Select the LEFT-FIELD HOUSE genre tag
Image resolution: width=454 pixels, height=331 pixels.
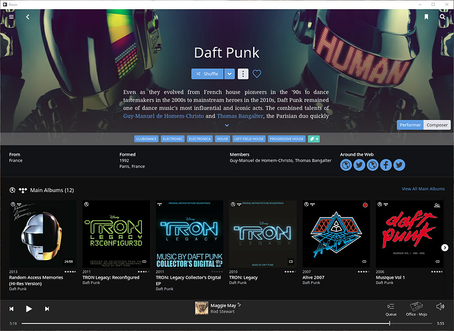(x=249, y=139)
